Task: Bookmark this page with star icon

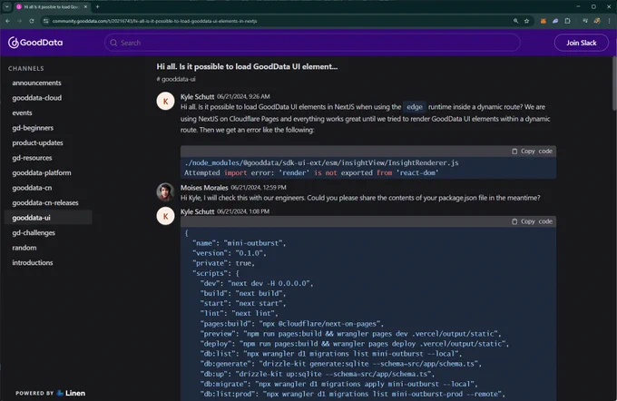Action: 526,21
